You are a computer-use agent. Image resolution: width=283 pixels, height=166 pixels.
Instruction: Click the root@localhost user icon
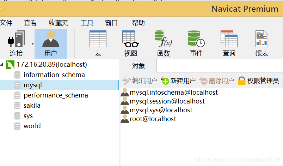point(125,119)
